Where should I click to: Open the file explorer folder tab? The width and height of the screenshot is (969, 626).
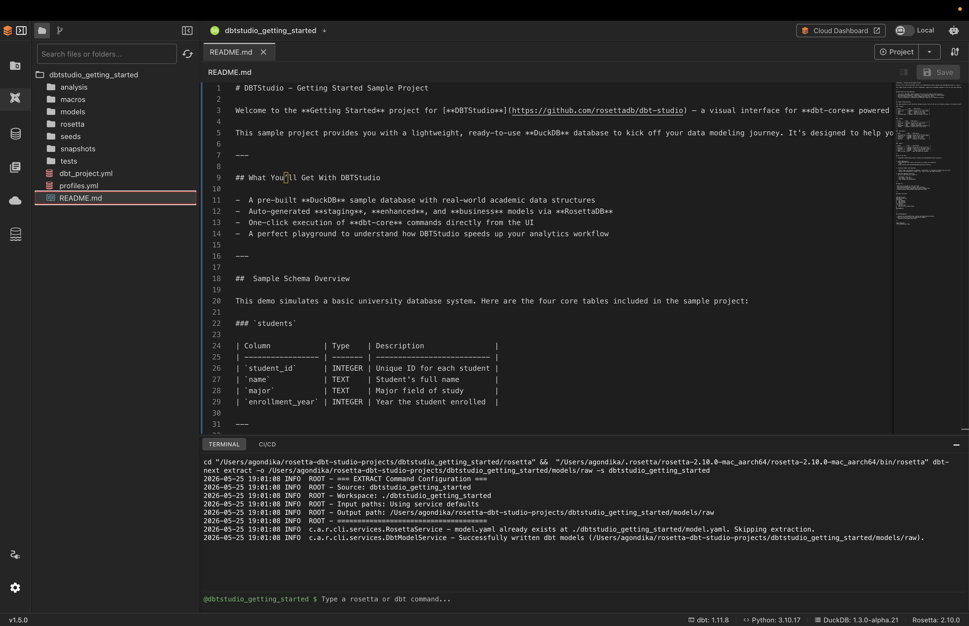(x=42, y=31)
